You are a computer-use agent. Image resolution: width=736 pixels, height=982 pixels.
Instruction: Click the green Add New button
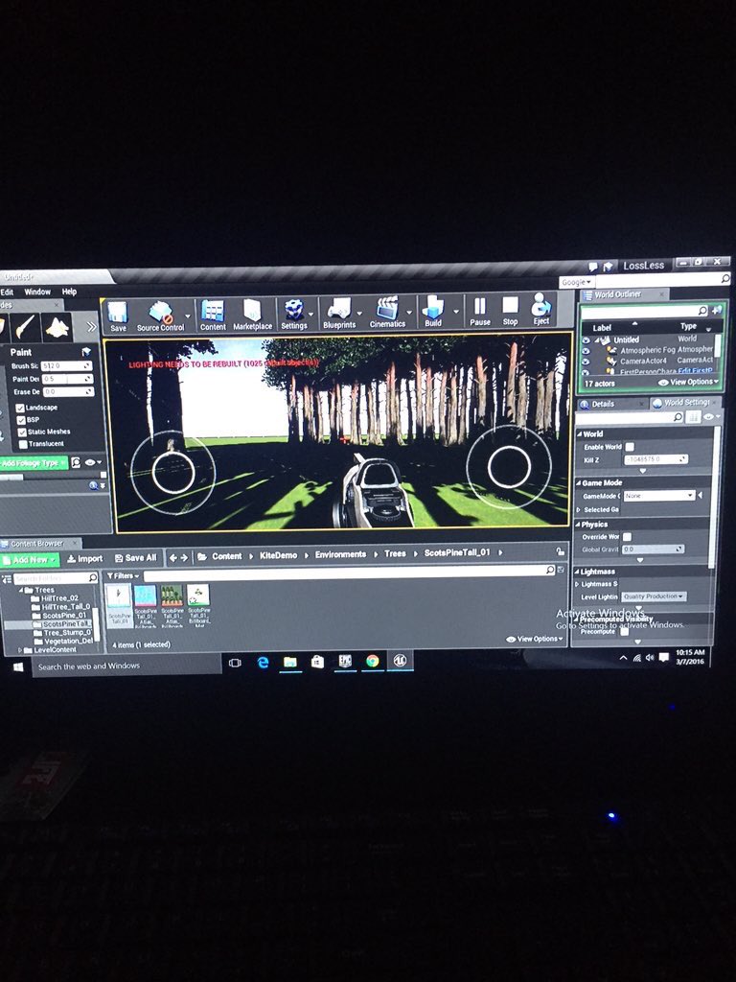30,560
